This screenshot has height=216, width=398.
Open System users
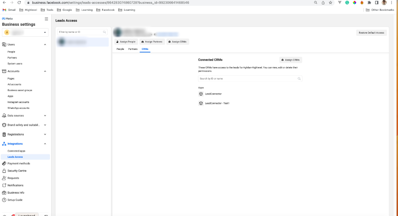coord(15,64)
